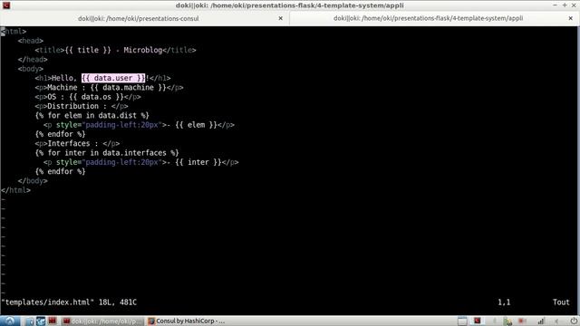580x326 pixels.
Task: Click the {{ elem }} variable
Action: click(196, 125)
